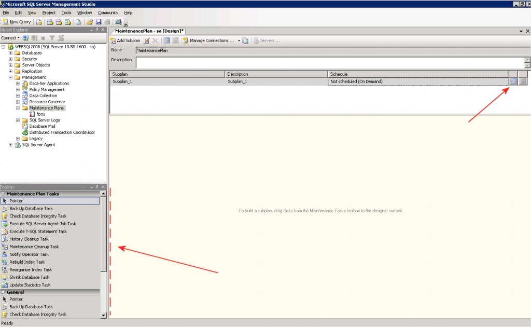
Task: Expand the Legacy node
Action: 18,139
